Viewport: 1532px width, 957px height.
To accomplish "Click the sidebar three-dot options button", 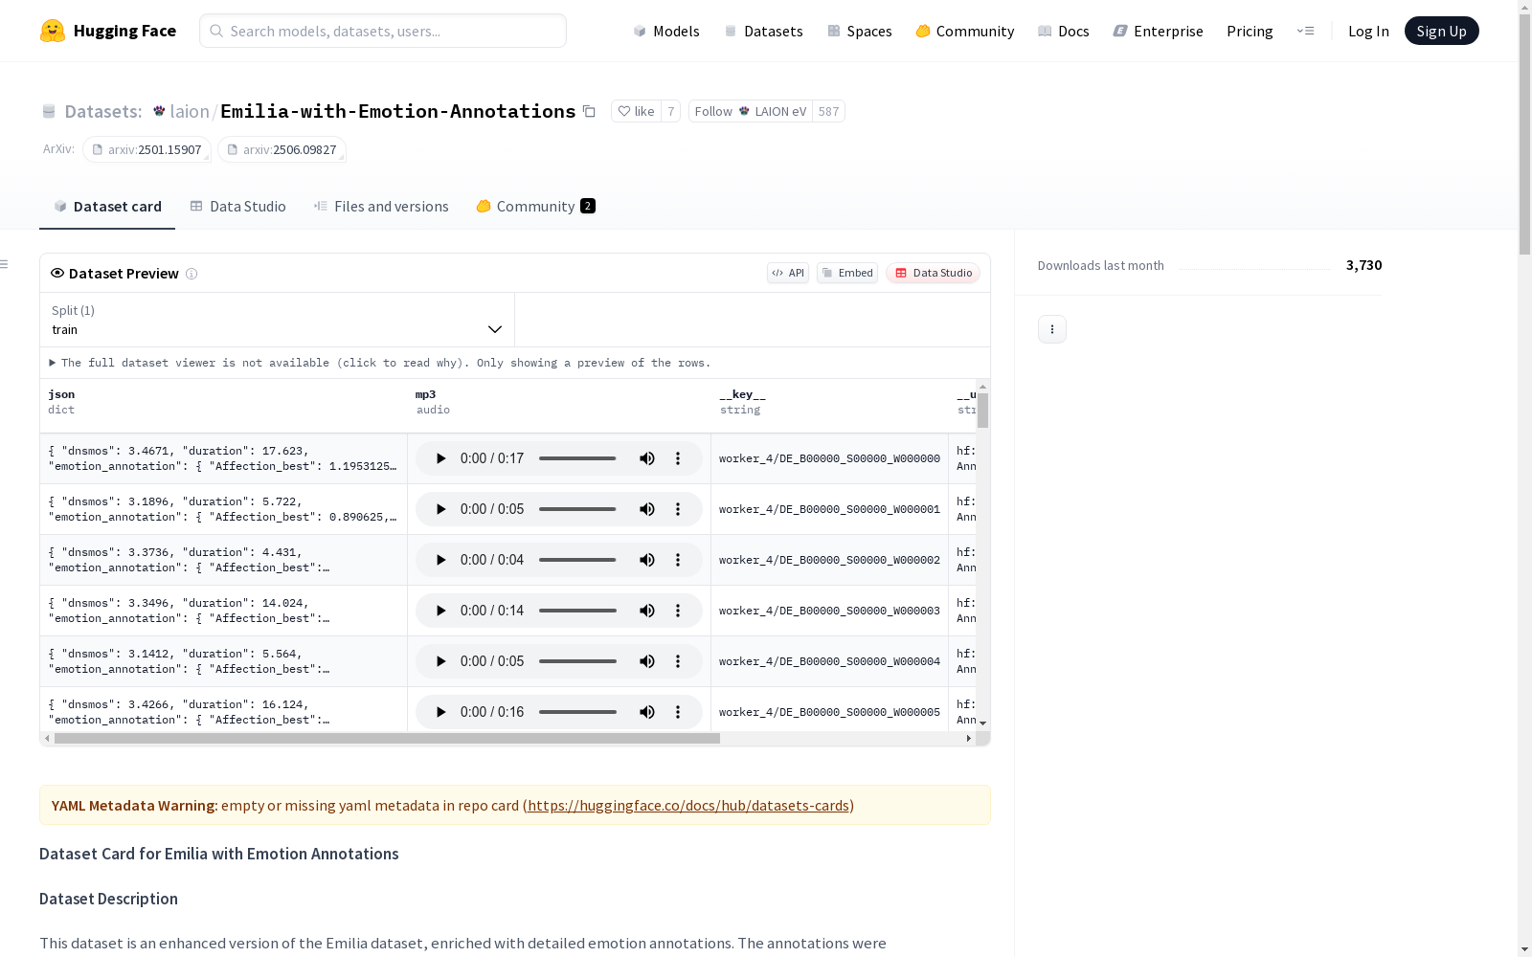I will [1052, 329].
